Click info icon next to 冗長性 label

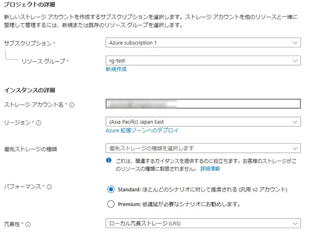tap(28, 225)
